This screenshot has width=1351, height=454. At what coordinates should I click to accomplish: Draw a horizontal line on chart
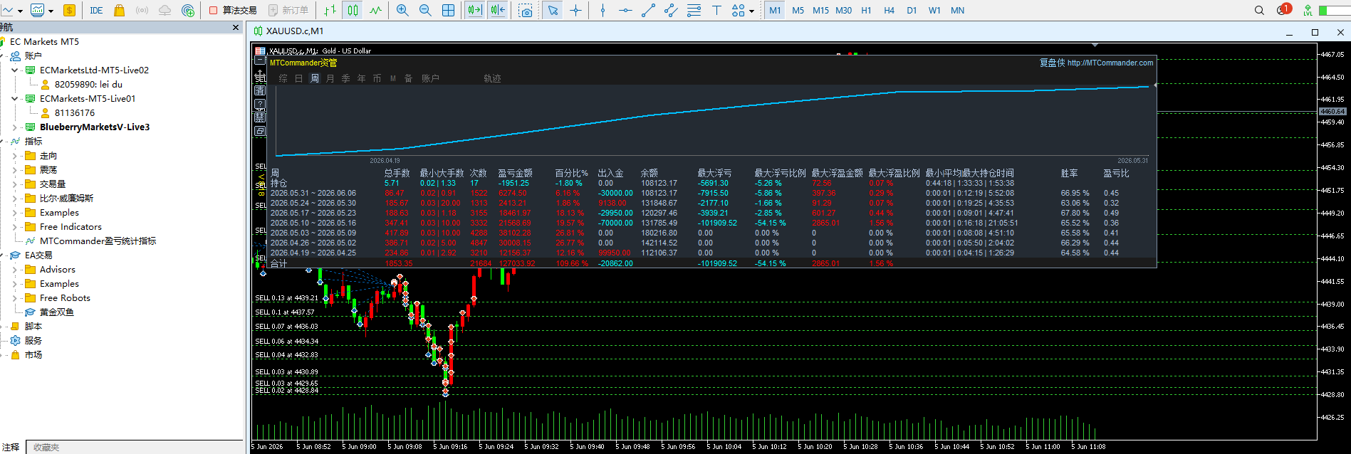click(625, 11)
